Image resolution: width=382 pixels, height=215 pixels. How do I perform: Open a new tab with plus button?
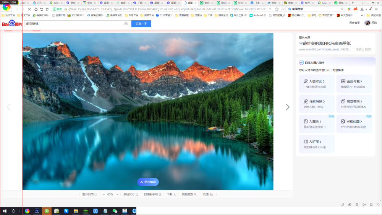coord(353,3)
